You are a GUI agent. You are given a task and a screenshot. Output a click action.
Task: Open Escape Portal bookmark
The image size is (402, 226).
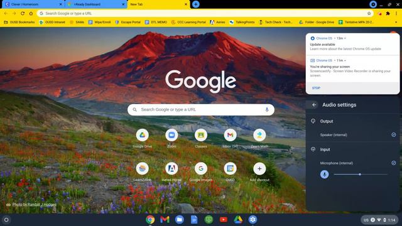128,23
